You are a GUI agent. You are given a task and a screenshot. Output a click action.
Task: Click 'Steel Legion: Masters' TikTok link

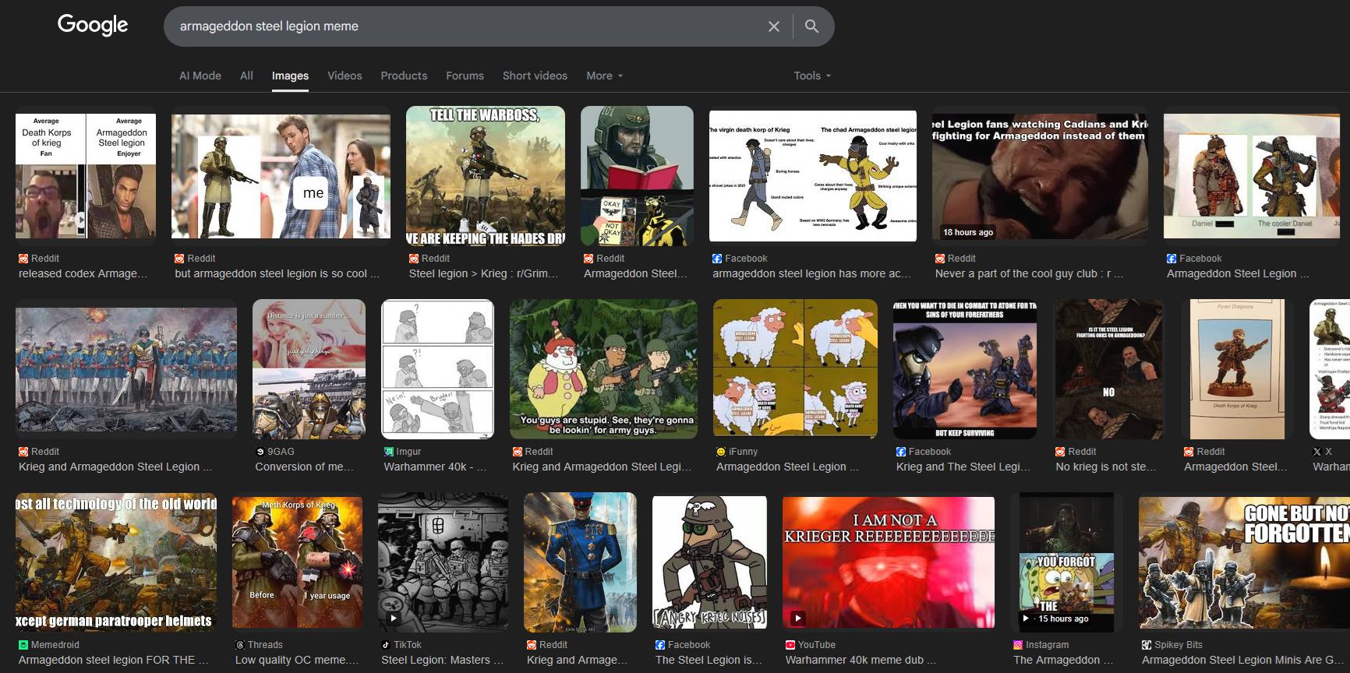(442, 660)
